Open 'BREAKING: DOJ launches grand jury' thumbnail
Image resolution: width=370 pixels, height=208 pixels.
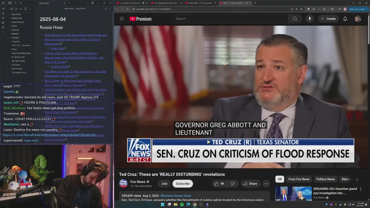(x=293, y=194)
